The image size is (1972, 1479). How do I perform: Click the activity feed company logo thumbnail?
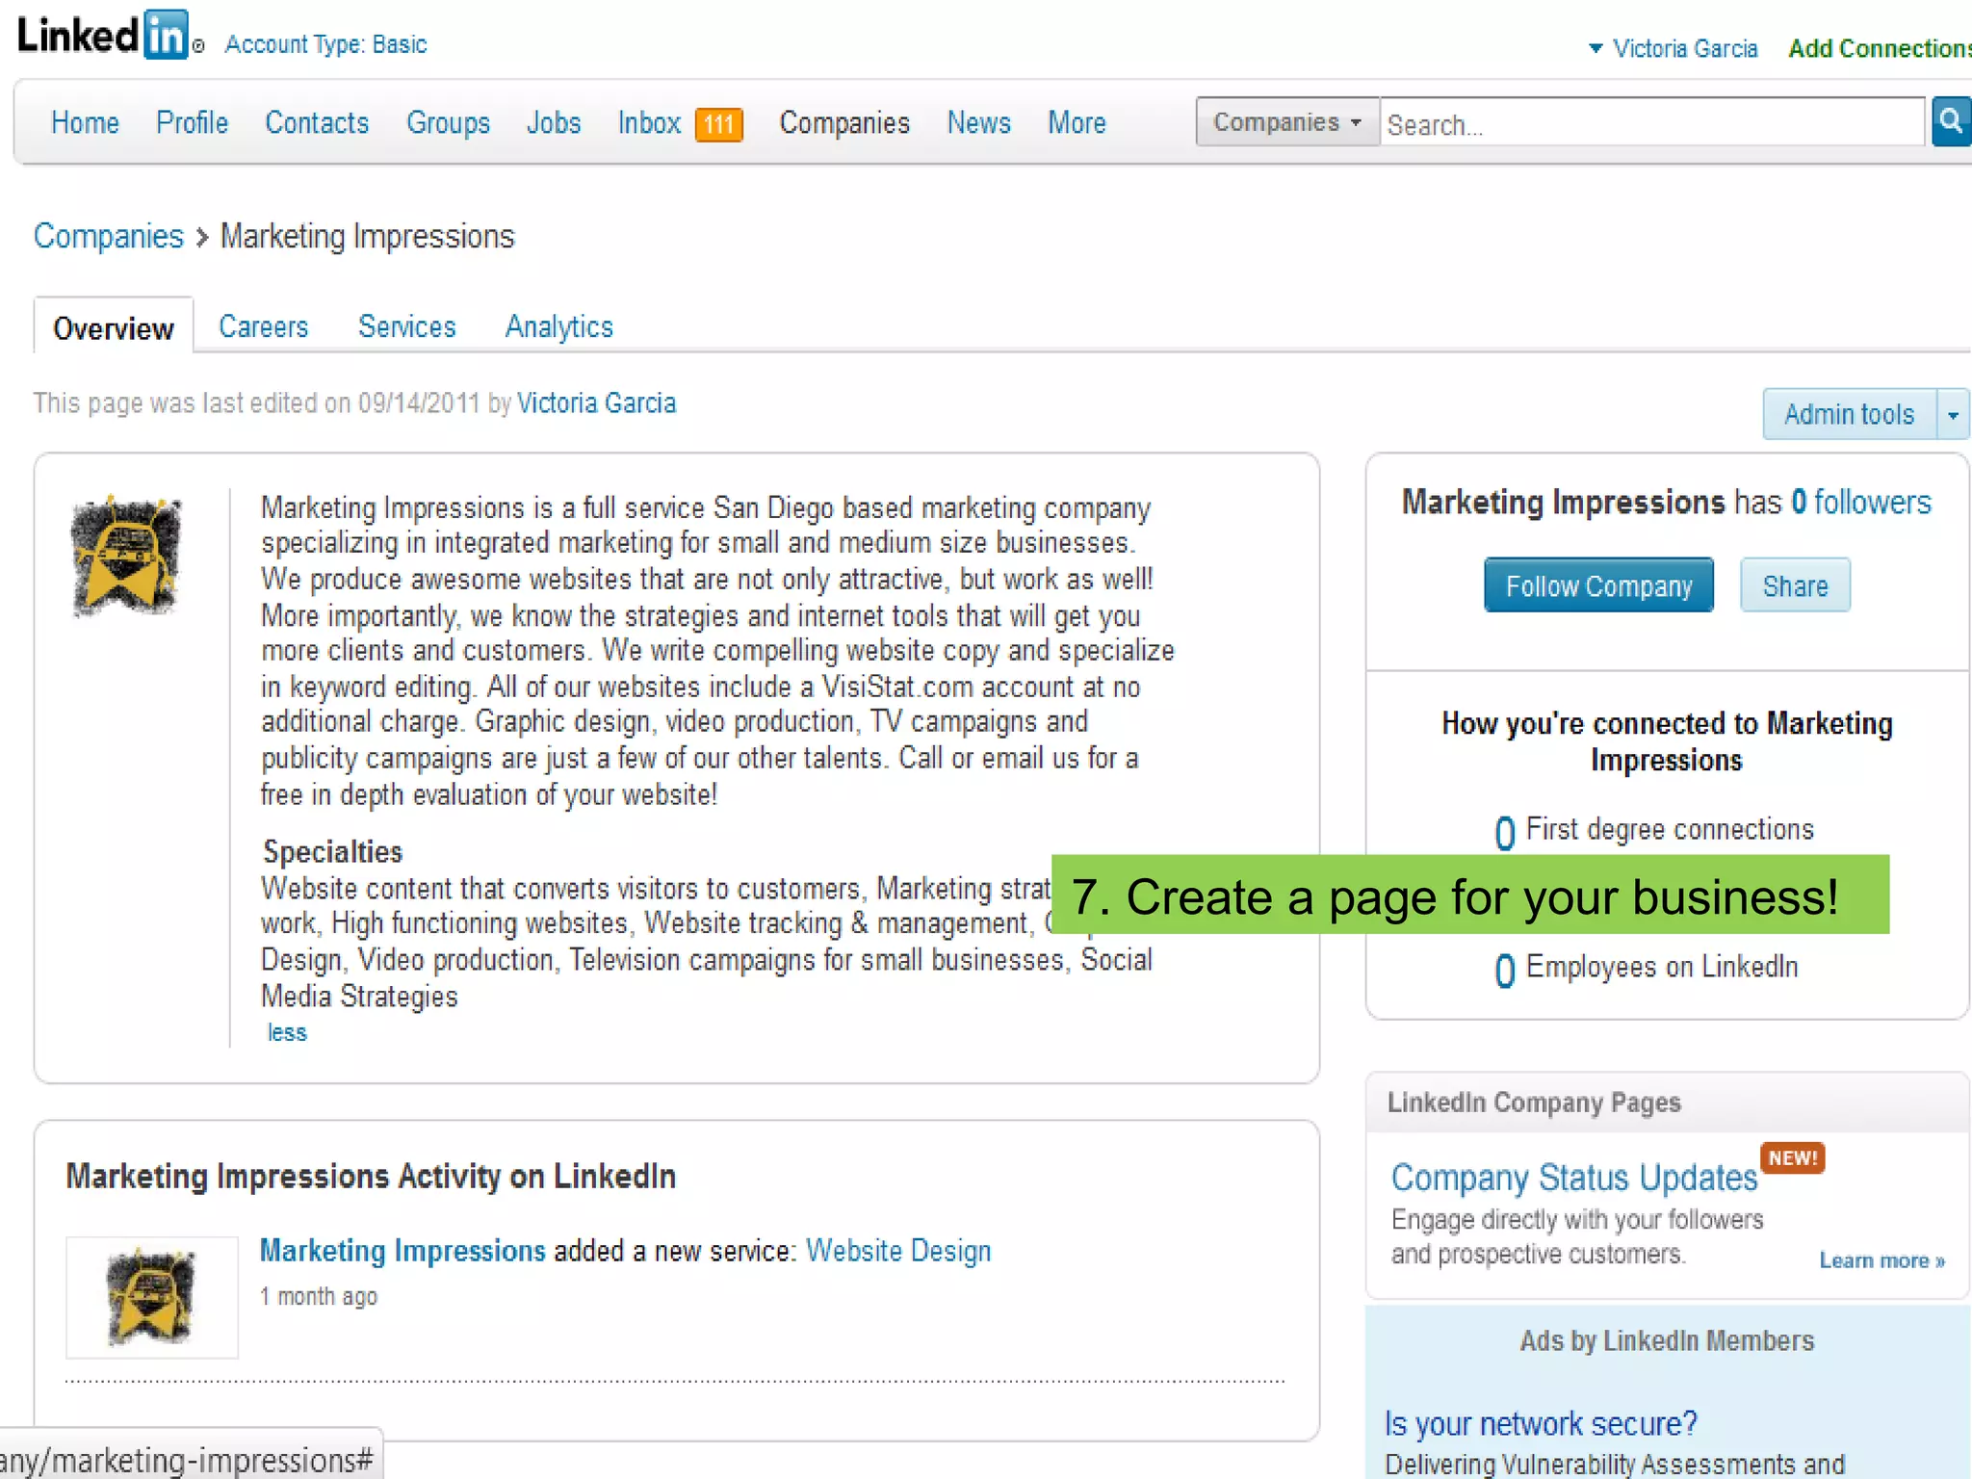[x=151, y=1297]
